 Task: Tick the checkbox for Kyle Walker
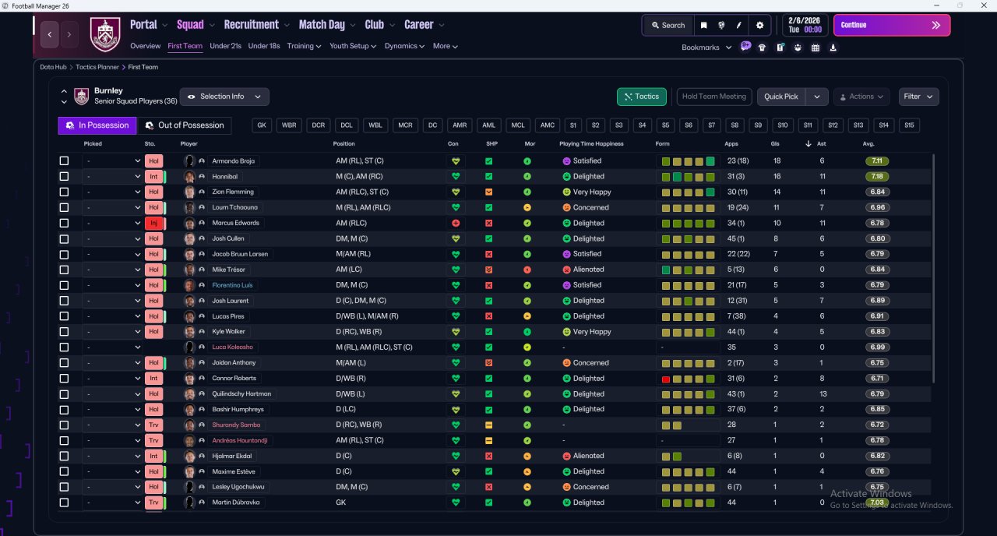(x=64, y=332)
